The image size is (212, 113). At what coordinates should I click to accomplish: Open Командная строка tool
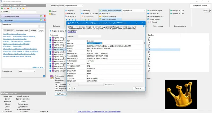[155, 16]
